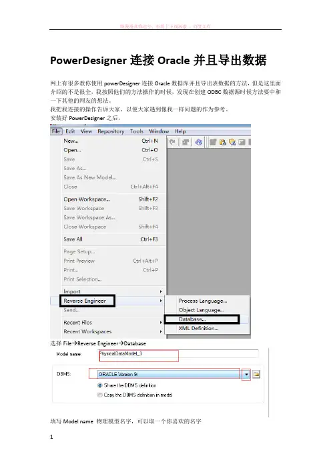Click the 'DBMS:' label
331x468 pixels.
pyautogui.click(x=63, y=374)
